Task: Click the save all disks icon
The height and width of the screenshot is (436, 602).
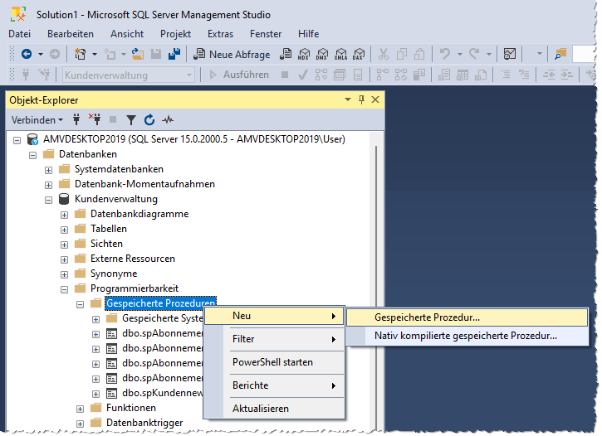Action: (174, 54)
